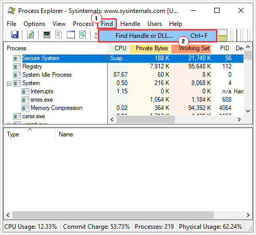
Task: Click the Process Explorer title bar icon
Action: point(11,11)
